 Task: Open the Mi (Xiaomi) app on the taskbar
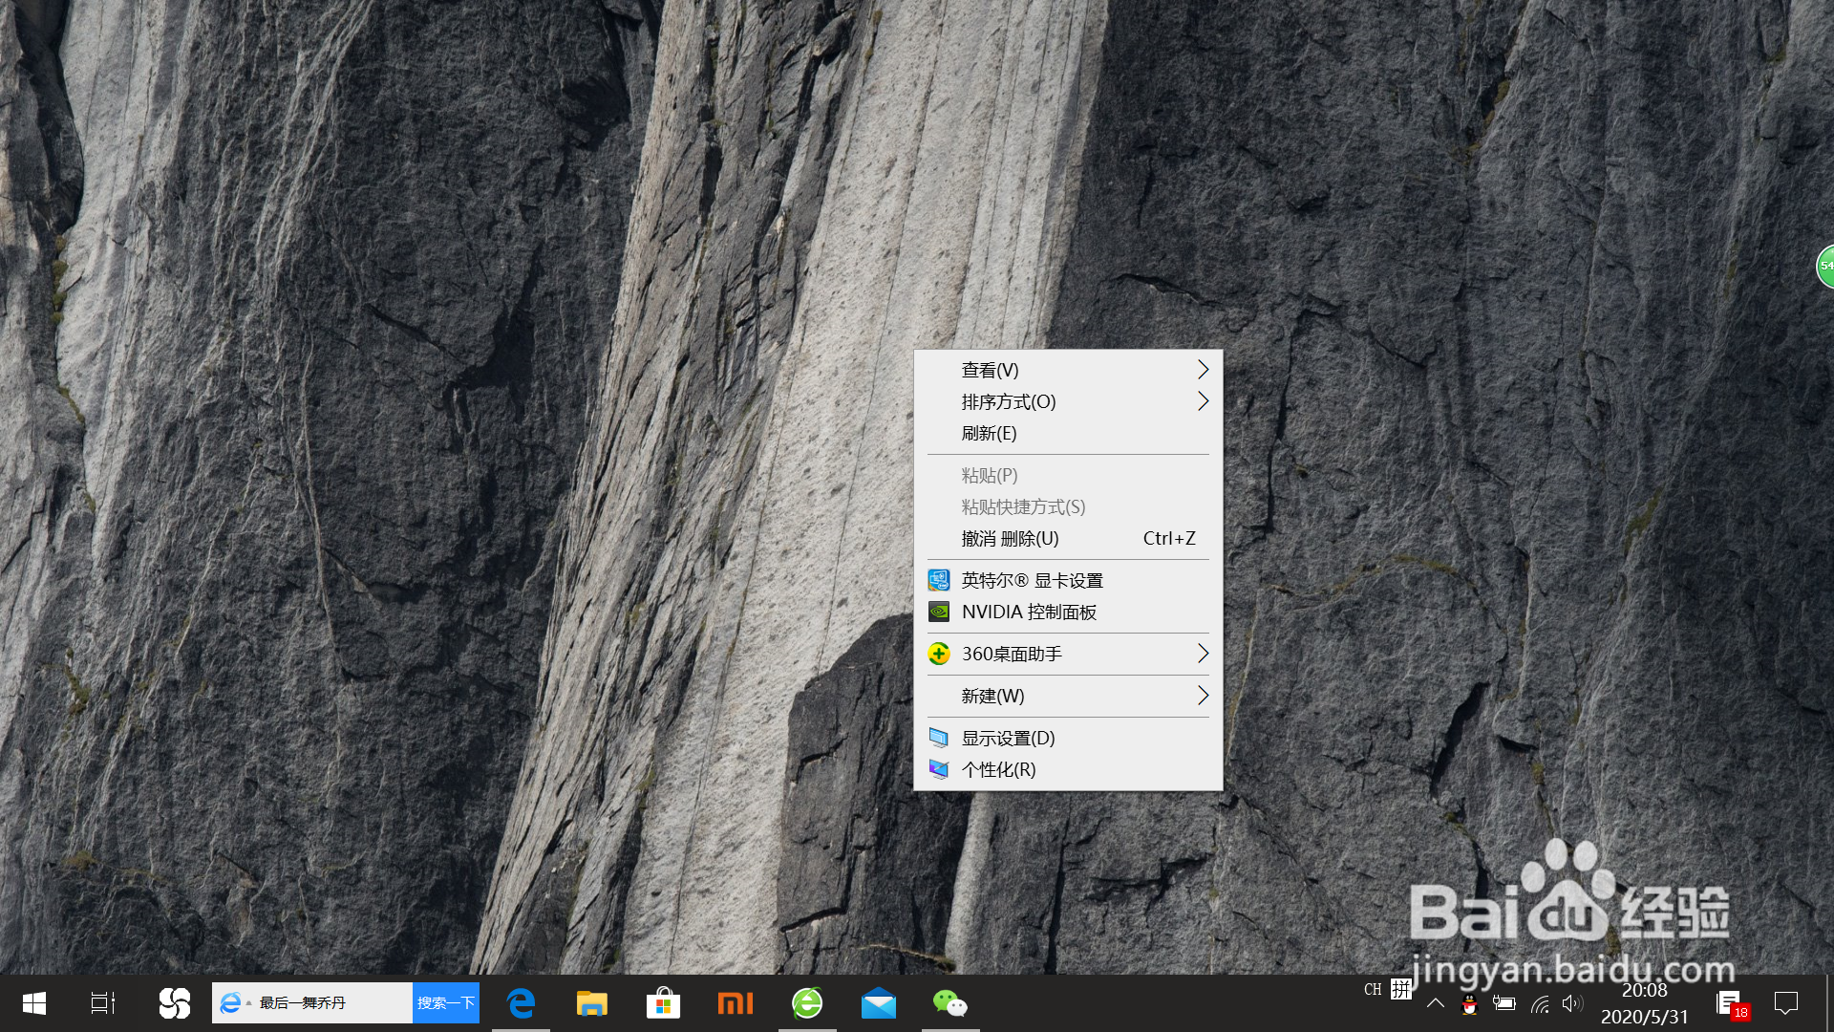[736, 1003]
